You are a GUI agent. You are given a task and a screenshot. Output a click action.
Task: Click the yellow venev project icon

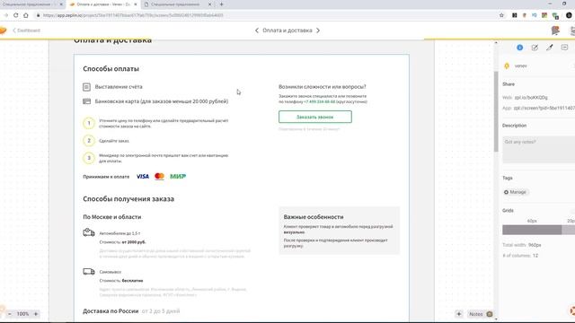tap(507, 65)
